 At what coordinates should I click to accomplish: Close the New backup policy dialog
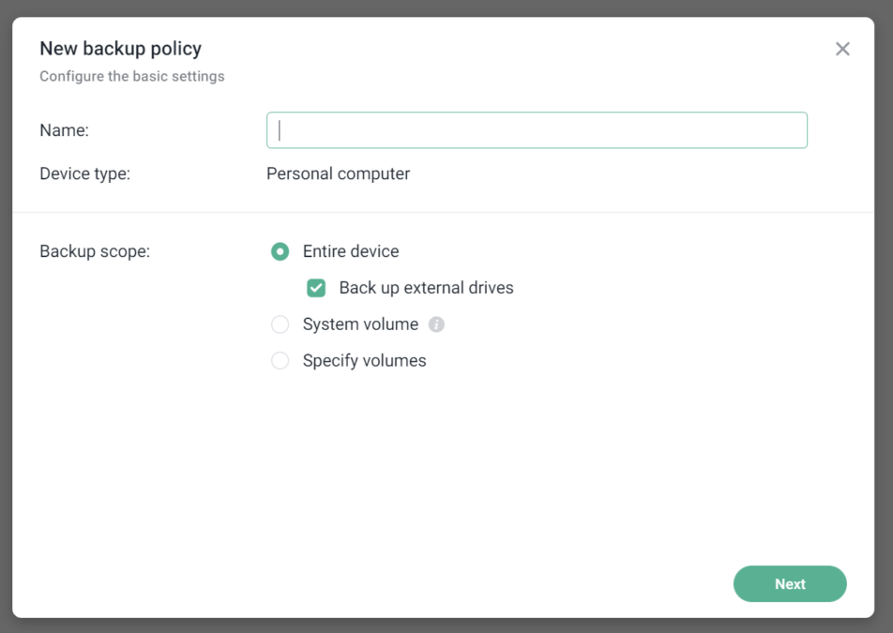point(842,49)
